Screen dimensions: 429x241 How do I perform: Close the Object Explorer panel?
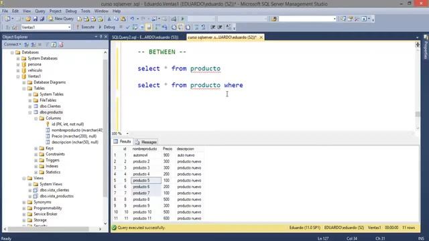pyautogui.click(x=106, y=37)
